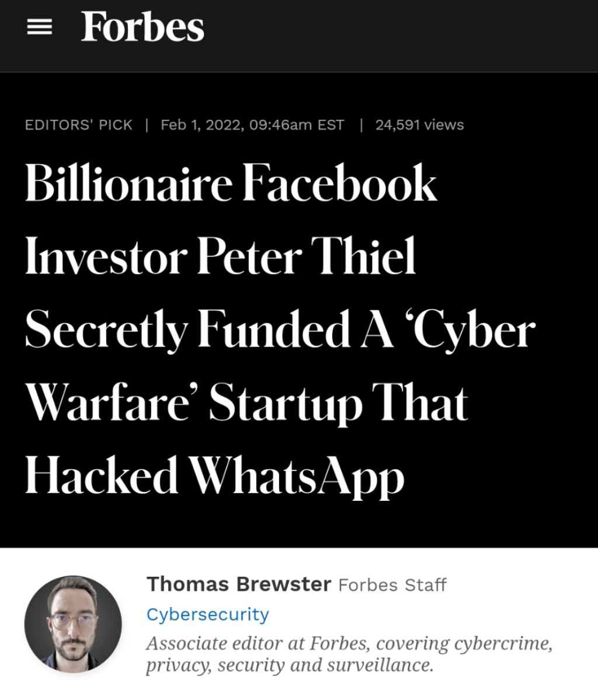Click the Forbes logo
Screen dimensions: 598x693
pos(142,27)
